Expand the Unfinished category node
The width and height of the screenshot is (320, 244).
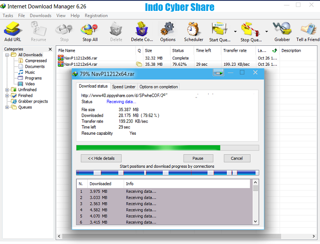click(7, 90)
